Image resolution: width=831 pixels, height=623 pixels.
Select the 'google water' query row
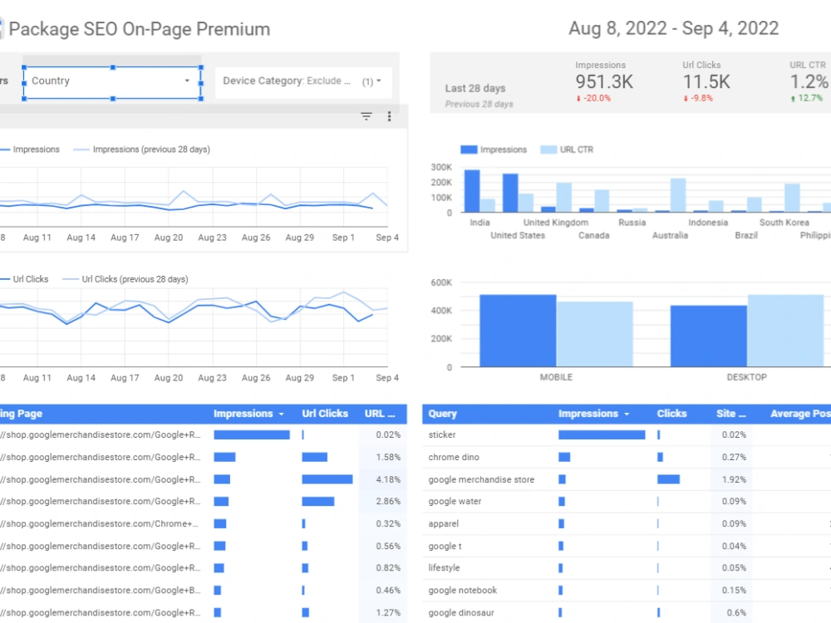pos(627,501)
